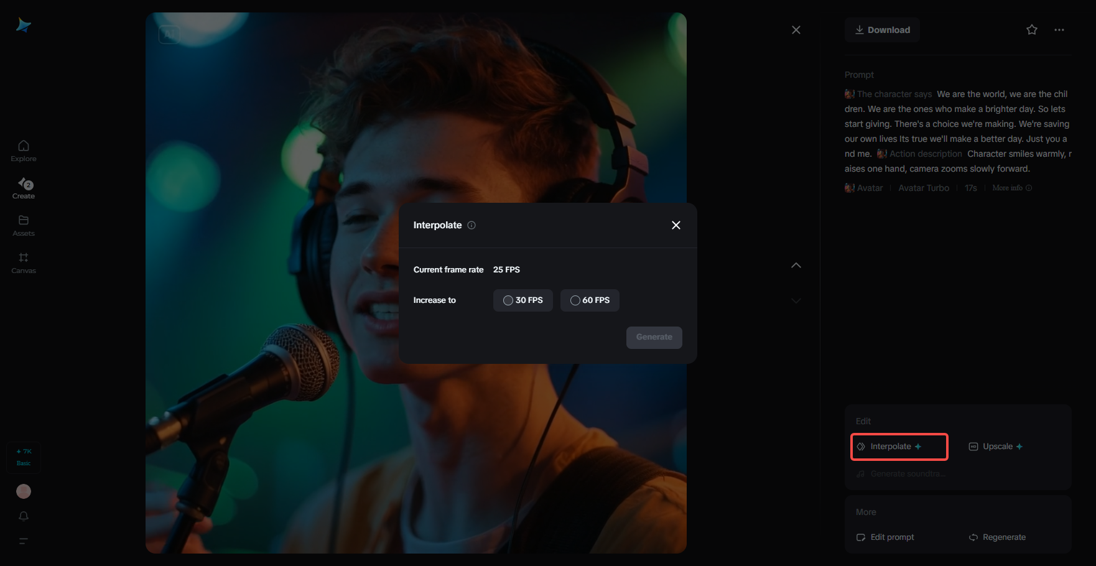Click the Upscale edit option
The width and height of the screenshot is (1096, 566).
pos(996,447)
